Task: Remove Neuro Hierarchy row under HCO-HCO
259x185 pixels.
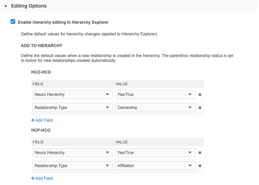Action: tap(200, 95)
